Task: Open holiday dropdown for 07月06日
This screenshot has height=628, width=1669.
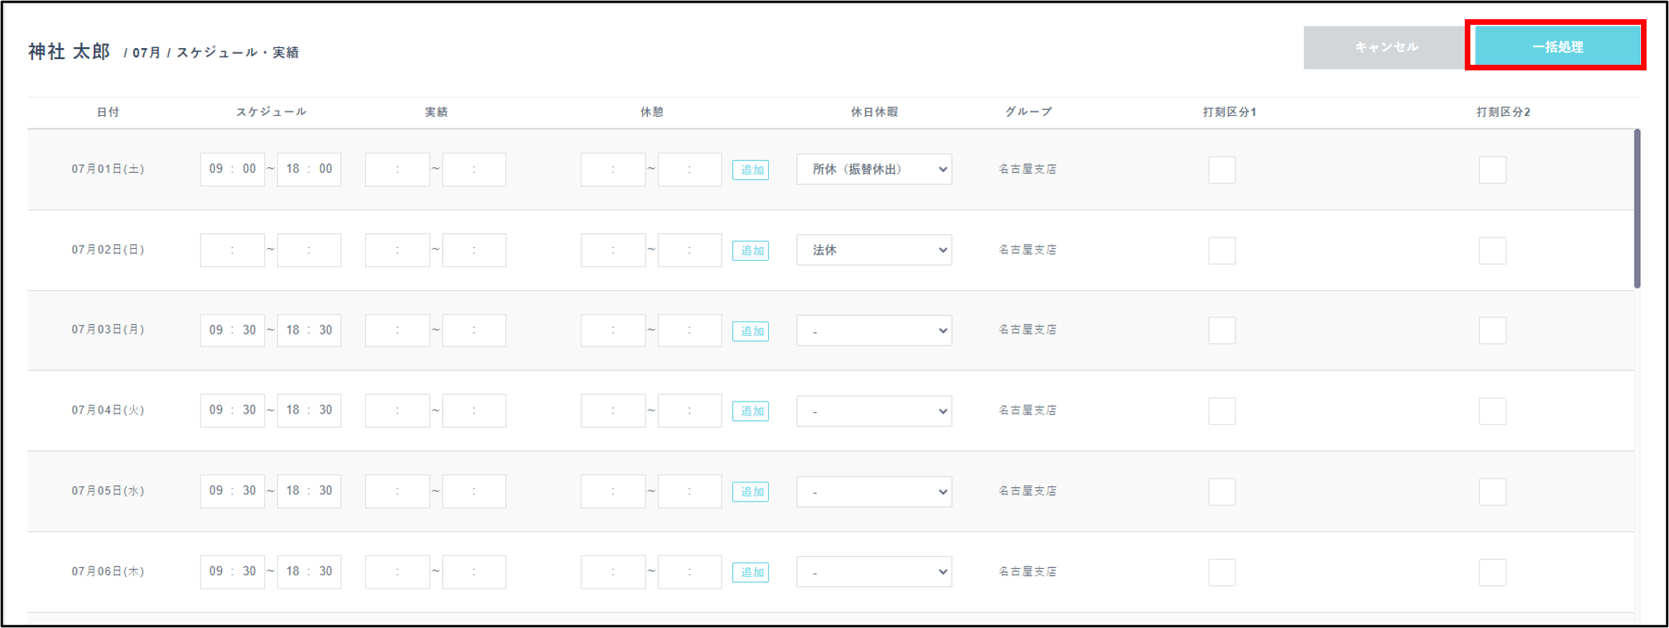Action: click(874, 572)
